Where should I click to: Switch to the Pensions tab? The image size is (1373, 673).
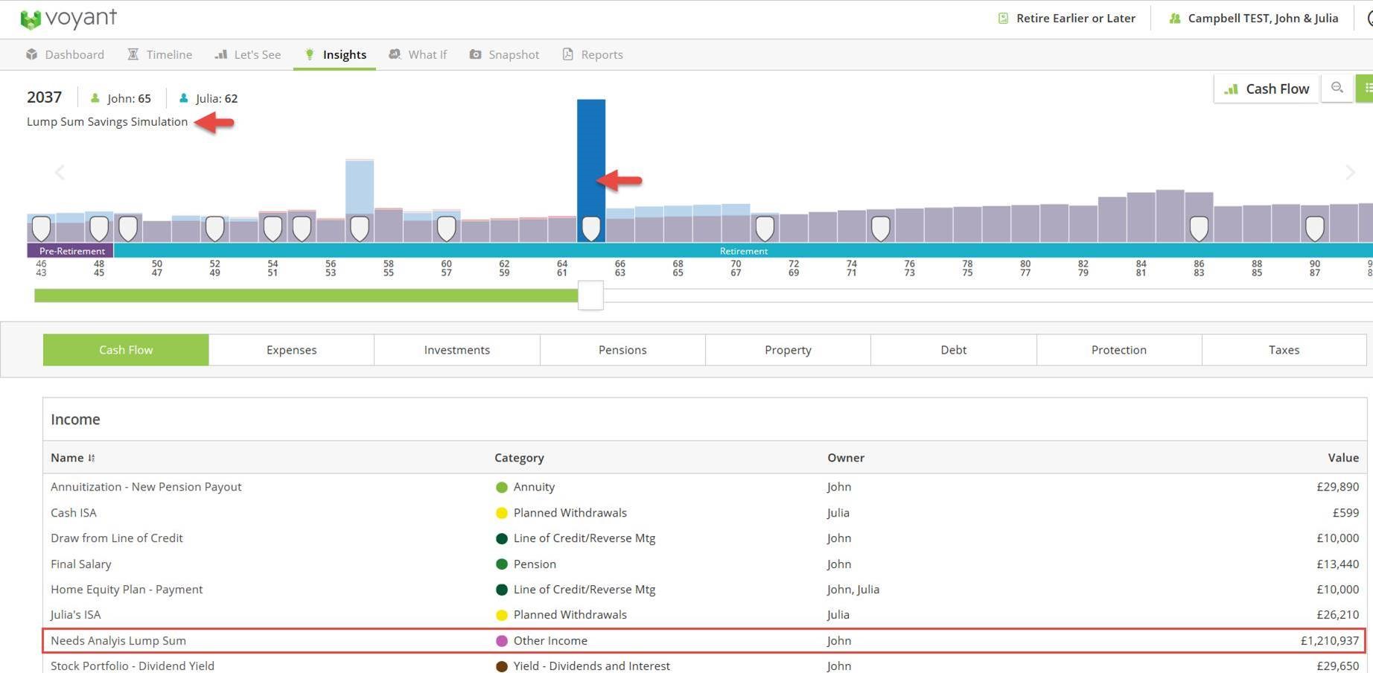click(x=622, y=350)
